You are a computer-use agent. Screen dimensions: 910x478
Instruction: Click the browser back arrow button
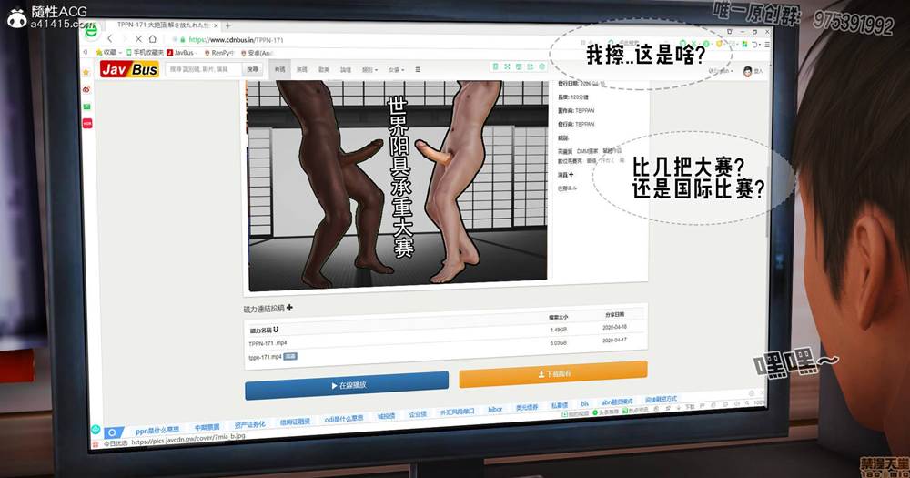point(110,38)
